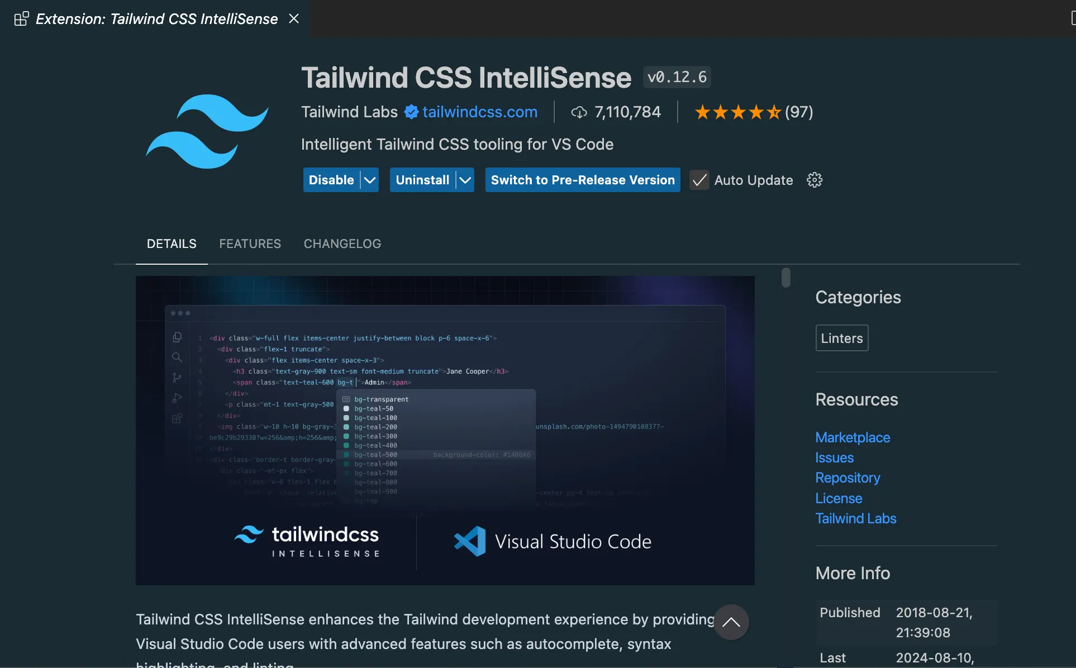Click the extension settings gear icon
Image resolution: width=1076 pixels, height=668 pixels.
point(815,180)
